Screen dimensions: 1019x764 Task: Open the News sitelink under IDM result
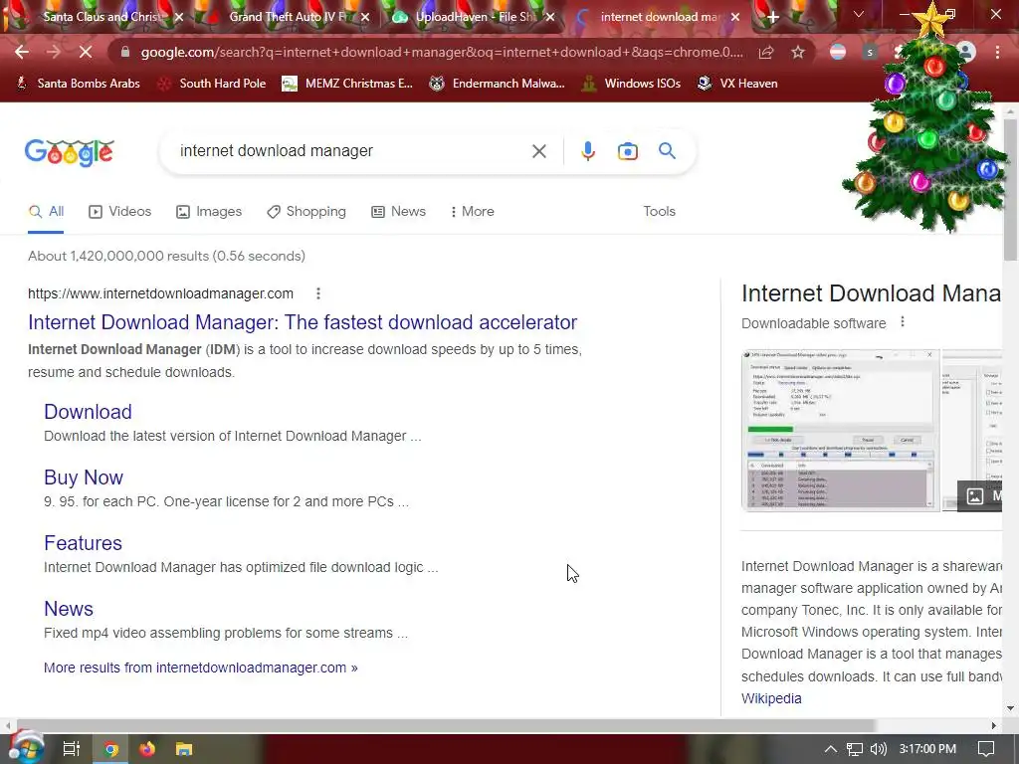click(x=69, y=609)
